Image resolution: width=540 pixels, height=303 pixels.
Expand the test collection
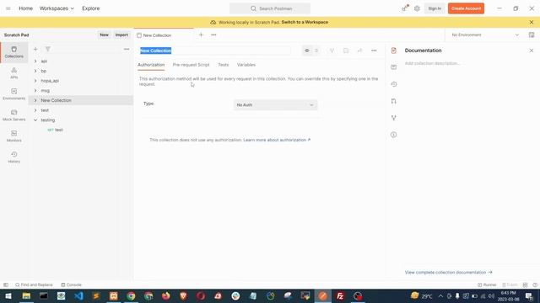(35, 110)
